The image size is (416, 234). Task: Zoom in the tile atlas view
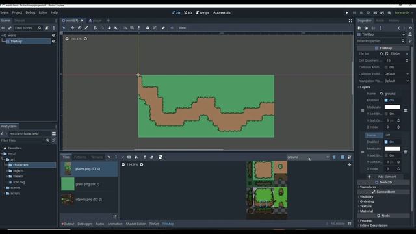pos(142,164)
